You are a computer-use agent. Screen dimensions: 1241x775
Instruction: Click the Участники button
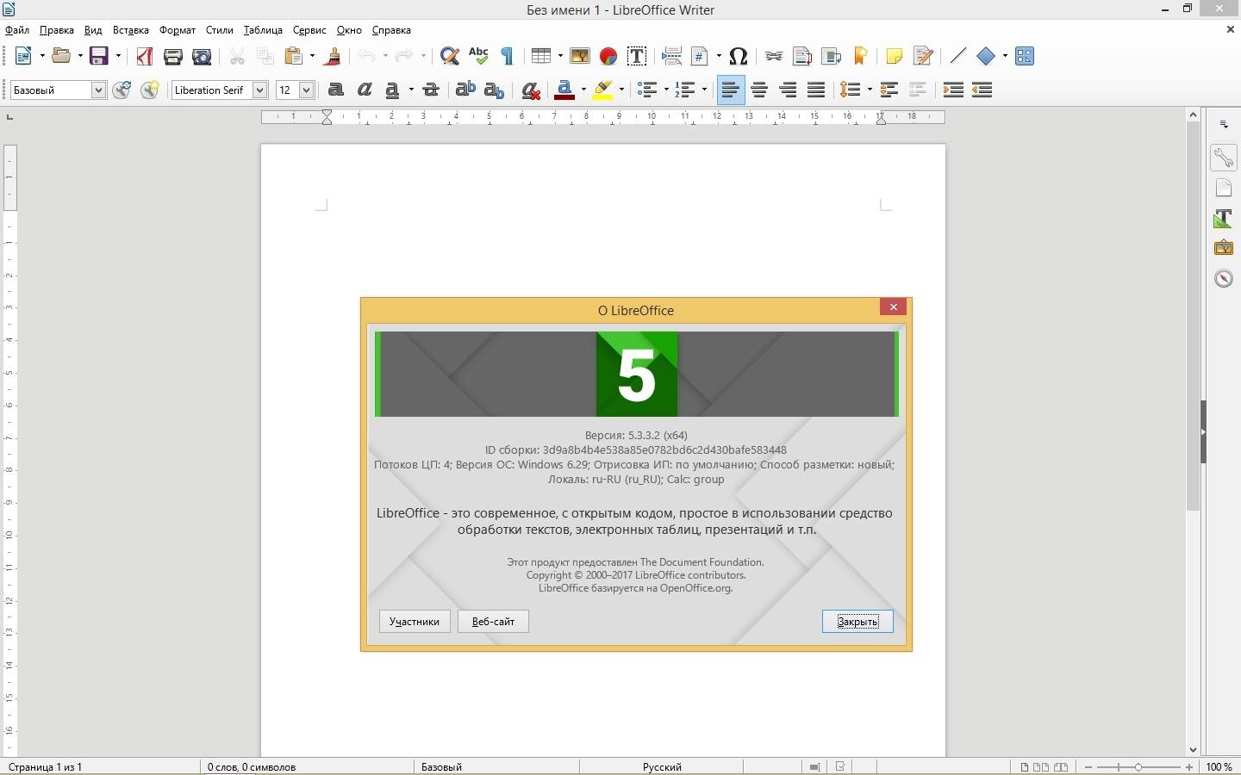pyautogui.click(x=415, y=622)
